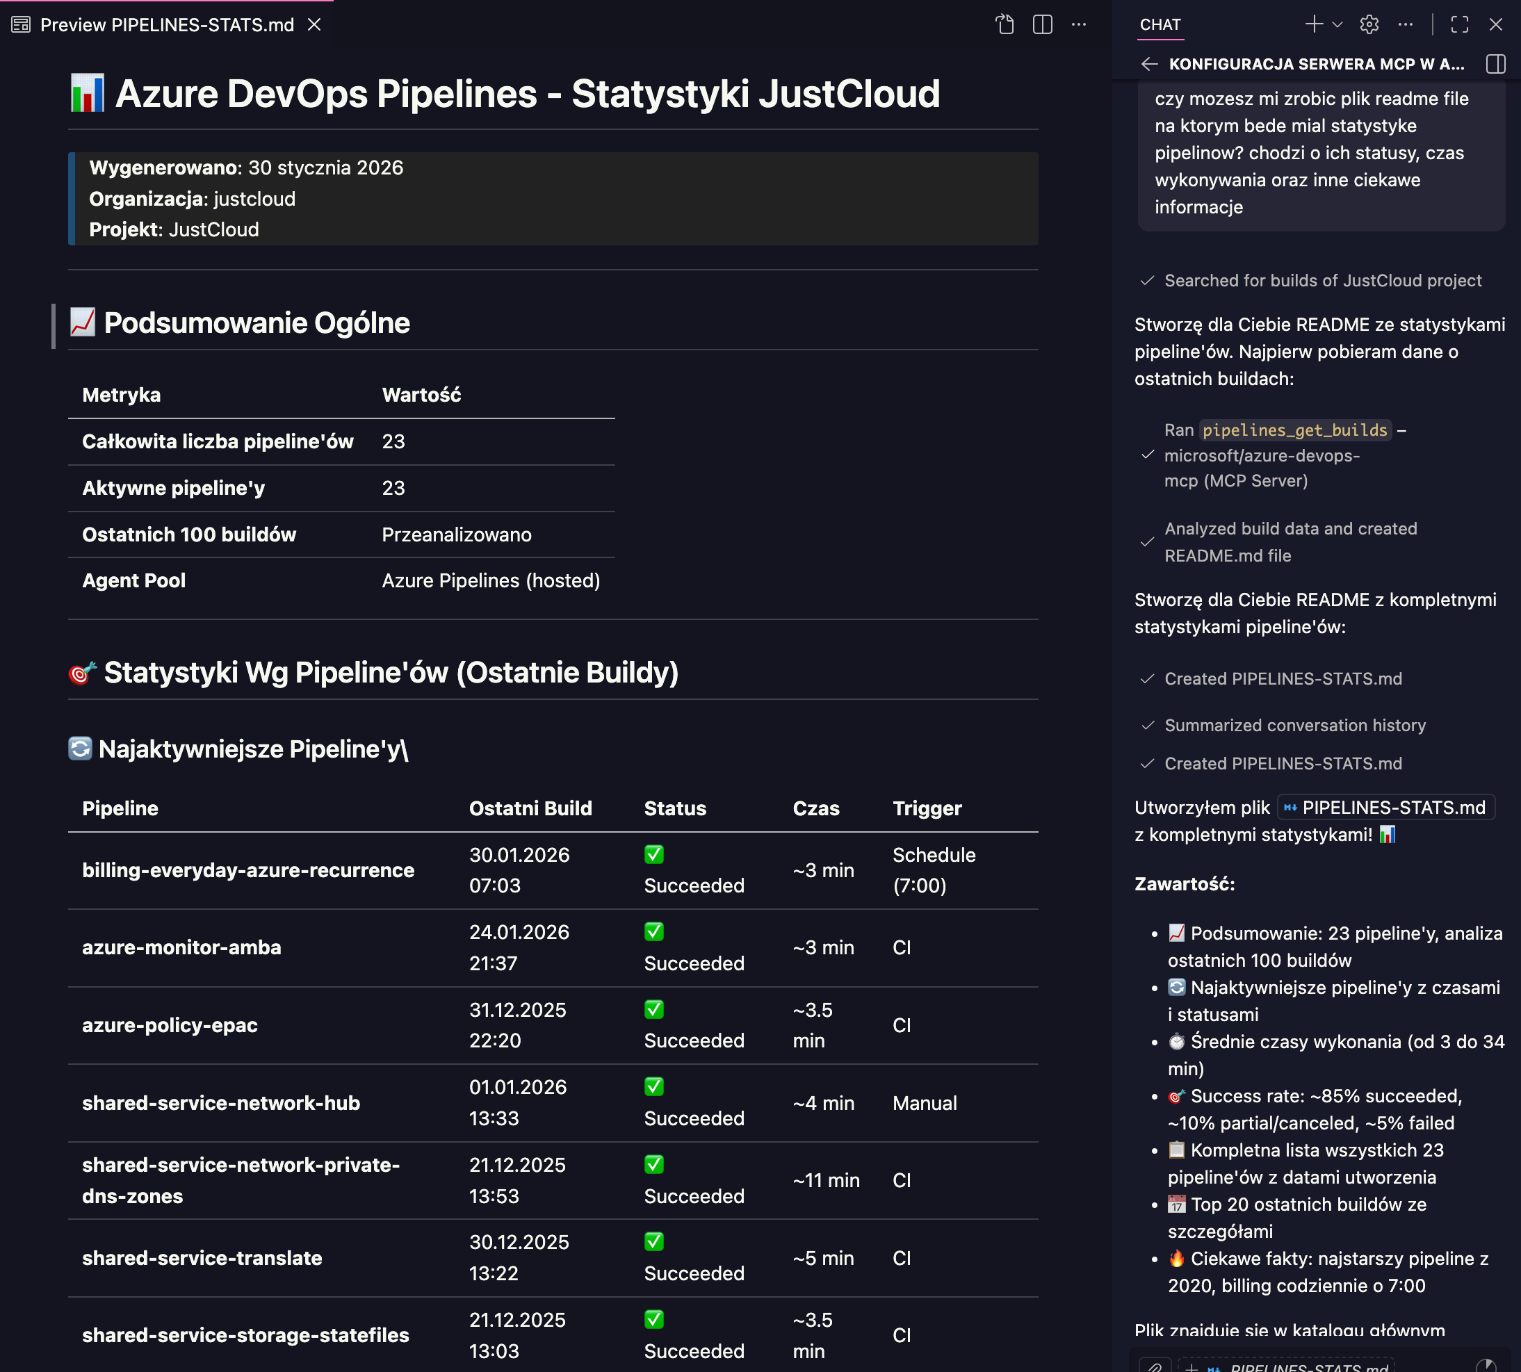Close the Preview PIPELINES-STATS.md tab

(x=314, y=25)
